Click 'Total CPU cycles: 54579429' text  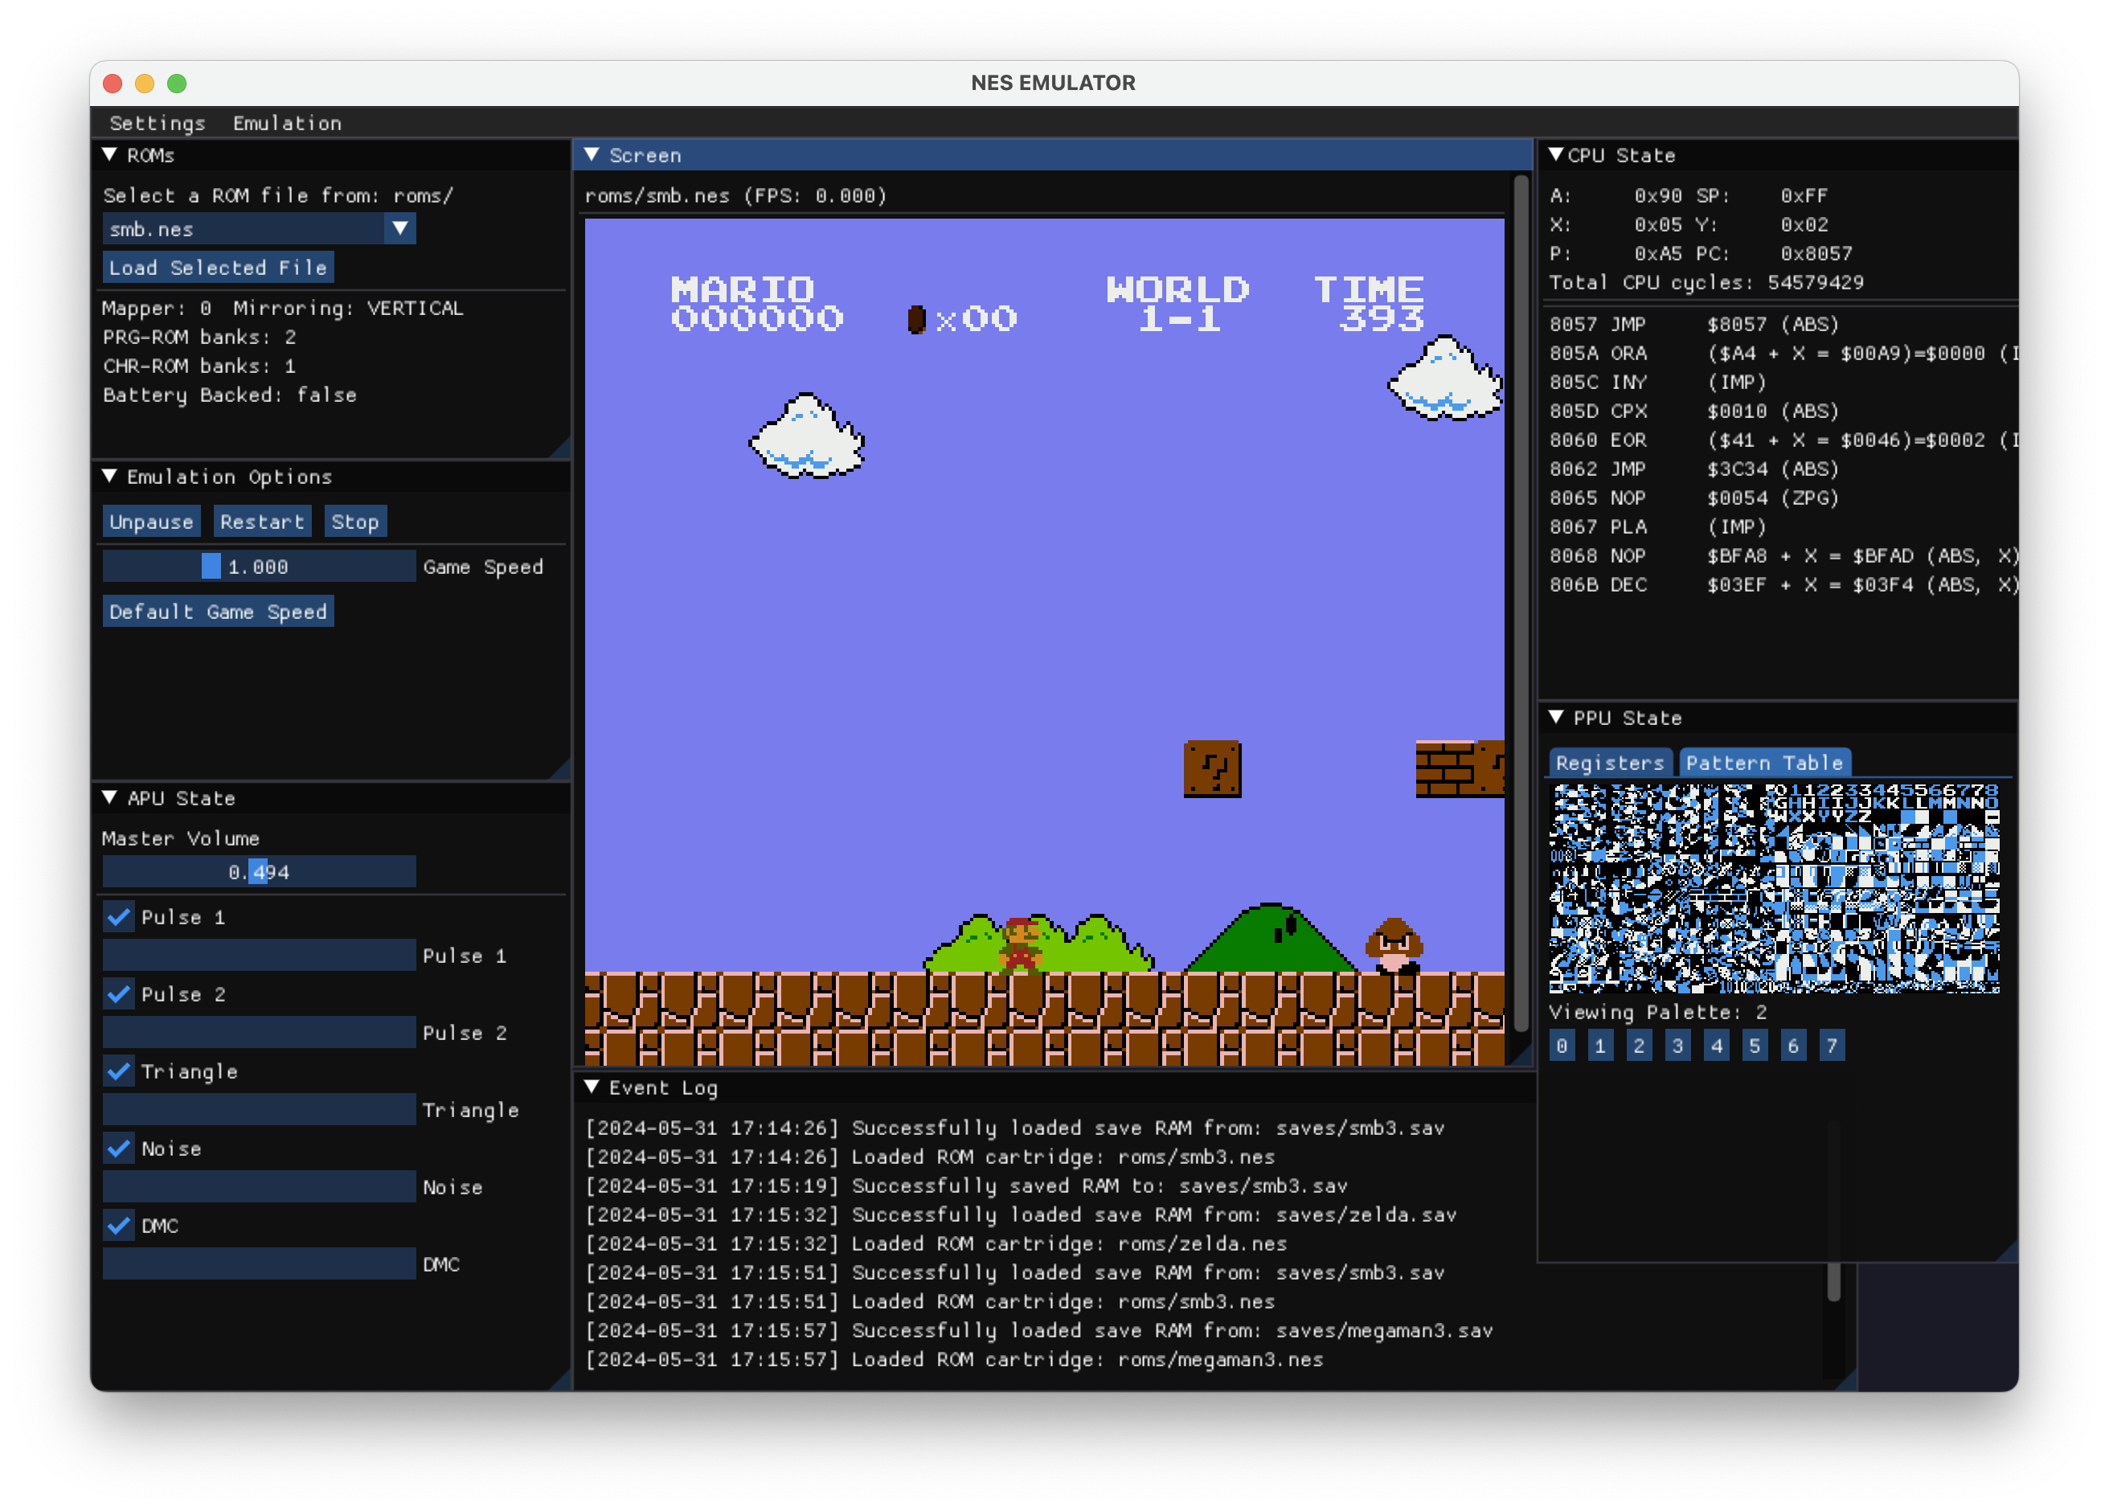(x=1706, y=282)
